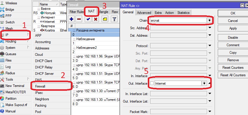The image size is (248, 115).
Task: Click the OK button
Action: pyautogui.click(x=233, y=13)
